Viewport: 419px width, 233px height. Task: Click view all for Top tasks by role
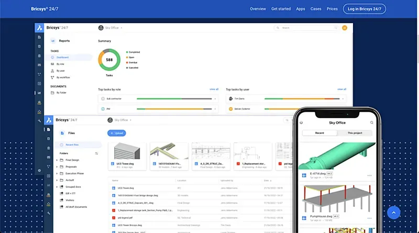pyautogui.click(x=214, y=89)
